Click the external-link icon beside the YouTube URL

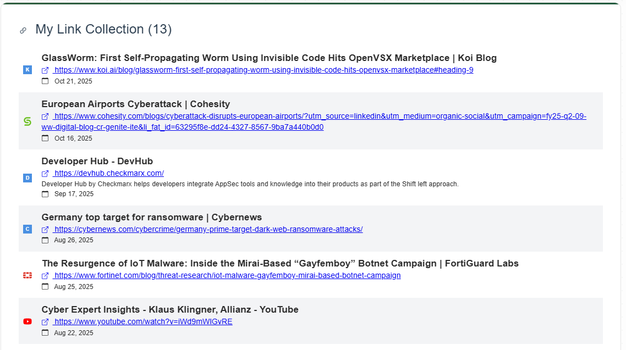pos(46,321)
